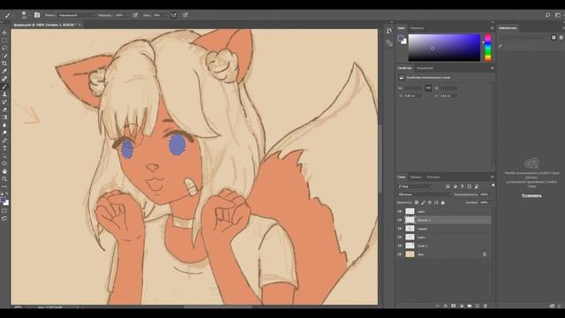Image resolution: width=565 pixels, height=318 pixels.
Task: Open the brush opacity slider arrow
Action: (x=127, y=16)
